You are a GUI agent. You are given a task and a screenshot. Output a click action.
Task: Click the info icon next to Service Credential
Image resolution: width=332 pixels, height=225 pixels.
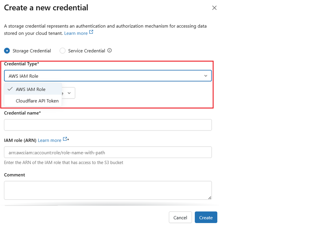pos(109,50)
